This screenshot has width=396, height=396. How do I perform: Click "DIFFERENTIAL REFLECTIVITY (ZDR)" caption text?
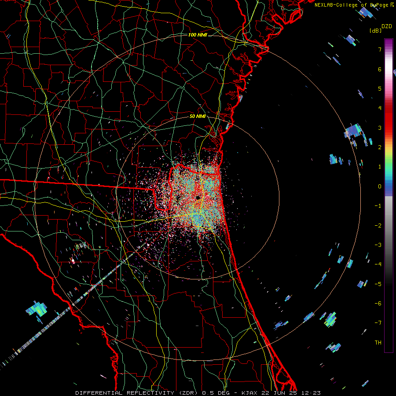136,393
